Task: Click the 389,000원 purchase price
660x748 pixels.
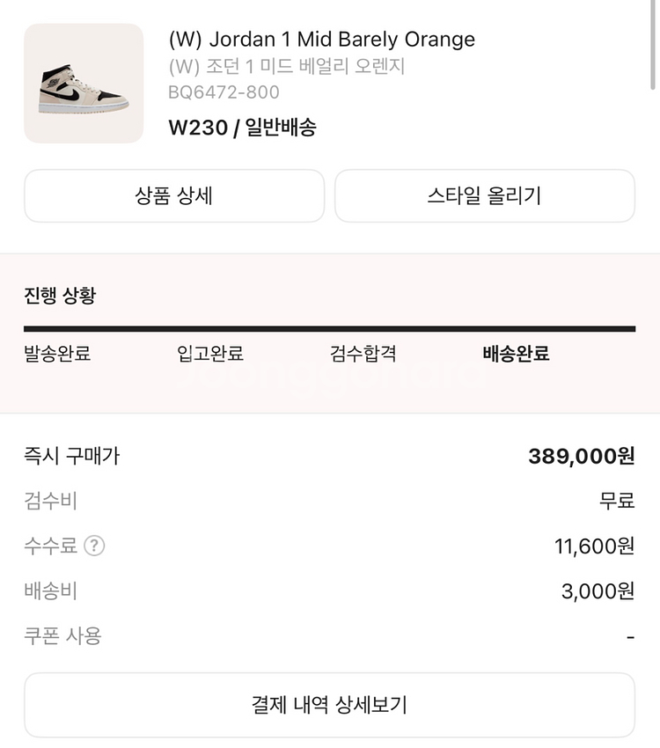Action: [581, 456]
